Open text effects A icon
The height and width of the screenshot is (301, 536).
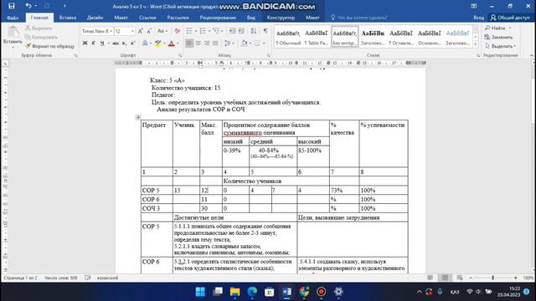click(145, 43)
